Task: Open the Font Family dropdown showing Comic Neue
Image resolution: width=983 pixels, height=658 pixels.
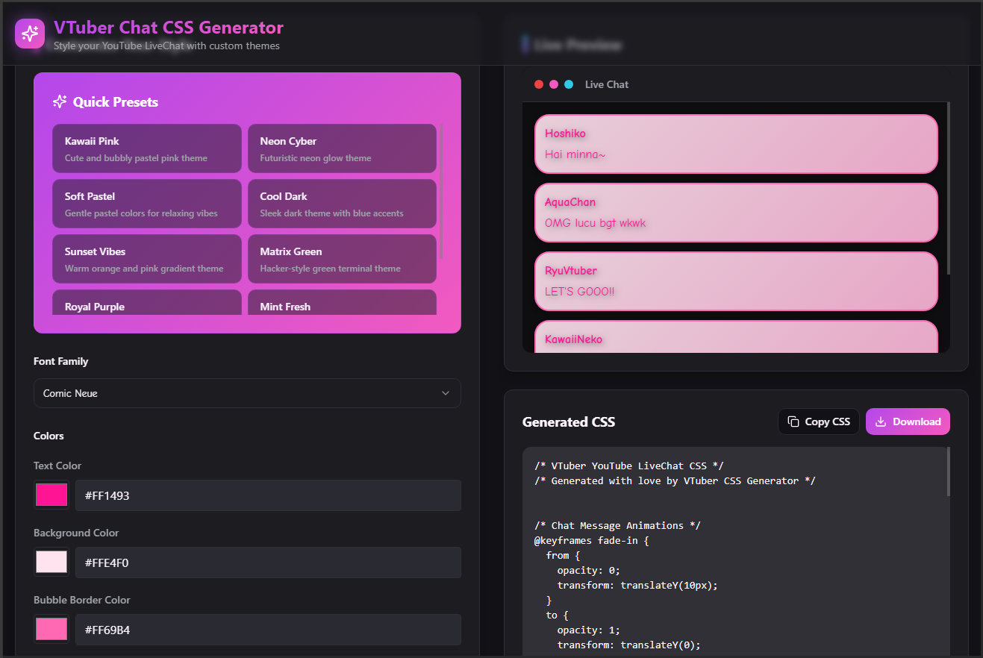Action: tap(247, 393)
